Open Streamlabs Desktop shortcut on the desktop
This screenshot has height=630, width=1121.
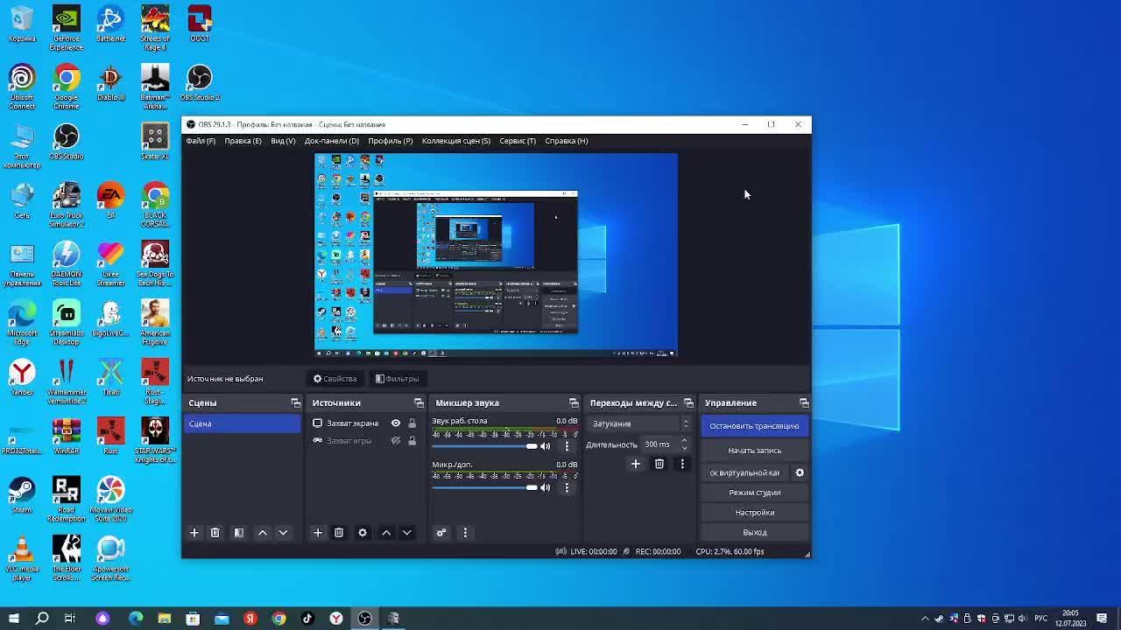[67, 320]
